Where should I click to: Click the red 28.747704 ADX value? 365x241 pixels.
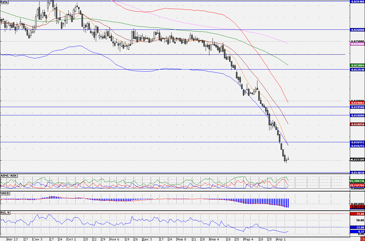coord(357,185)
